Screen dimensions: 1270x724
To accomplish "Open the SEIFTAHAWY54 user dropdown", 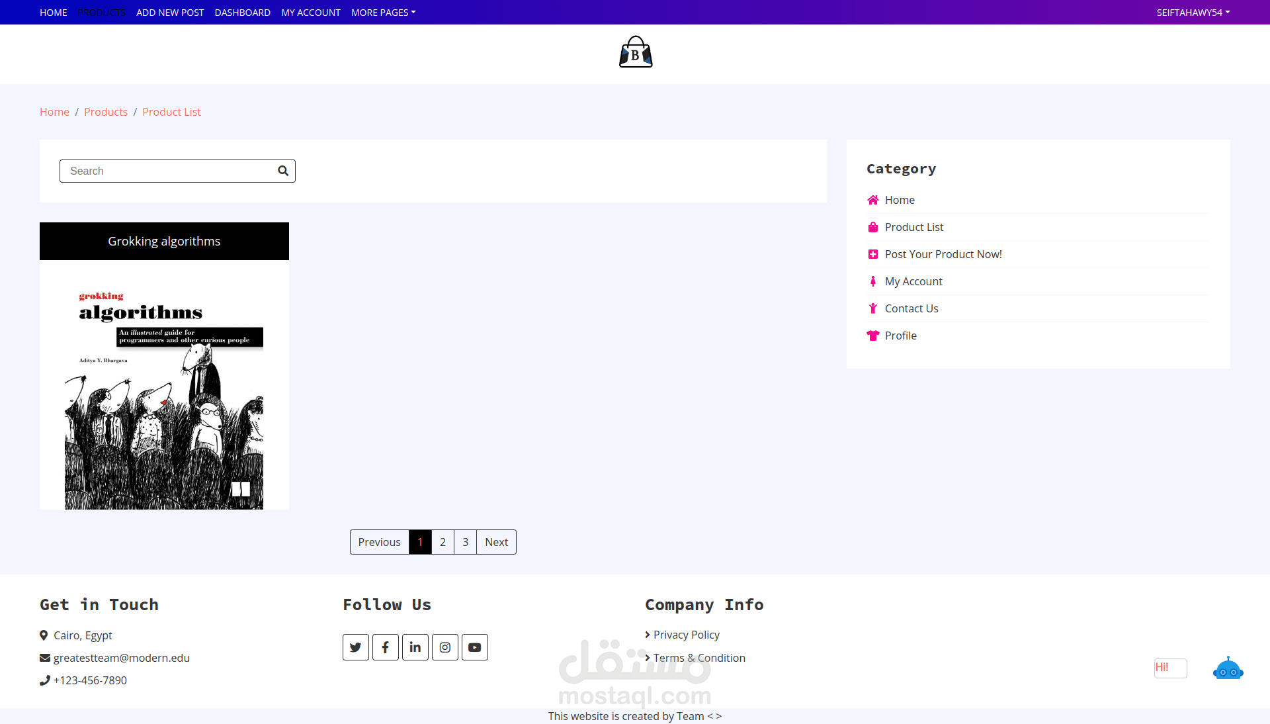I will click(x=1193, y=13).
